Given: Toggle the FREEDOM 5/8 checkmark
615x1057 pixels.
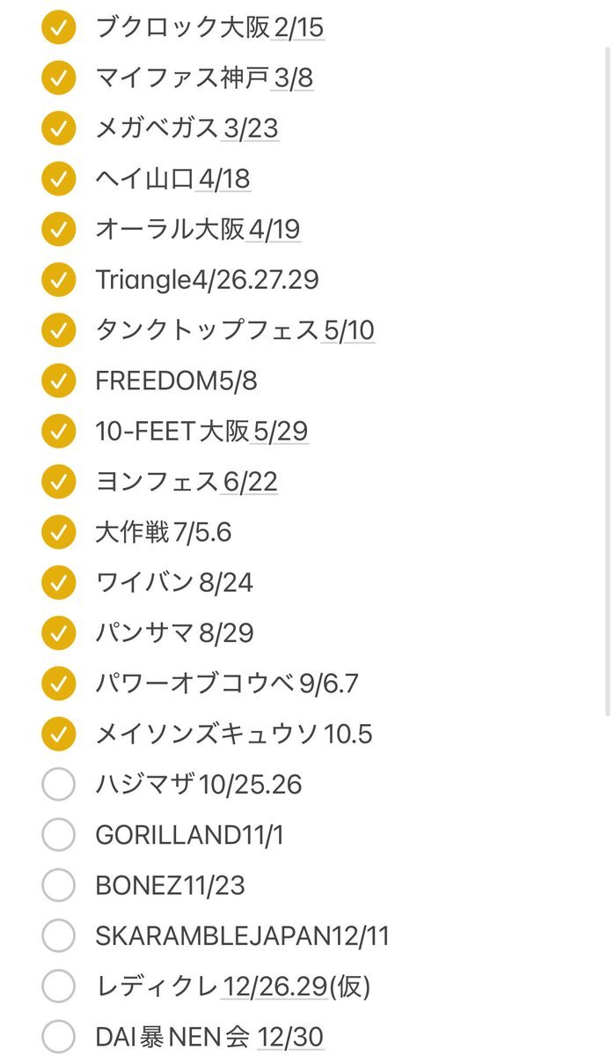Looking at the screenshot, I should [58, 381].
